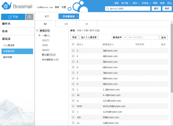Check the box for 5@hytest.com

tap(73, 61)
